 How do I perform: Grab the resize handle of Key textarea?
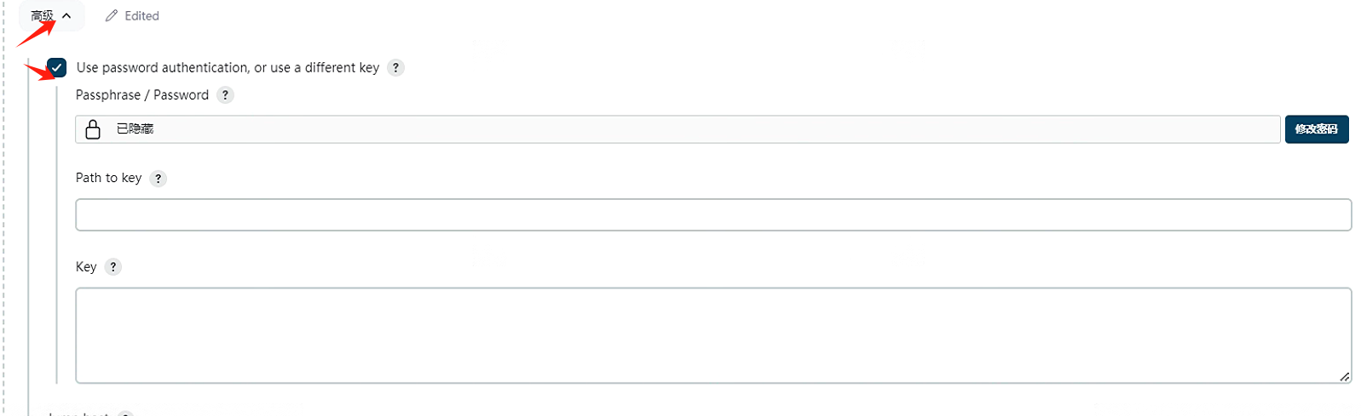pyautogui.click(x=1344, y=376)
